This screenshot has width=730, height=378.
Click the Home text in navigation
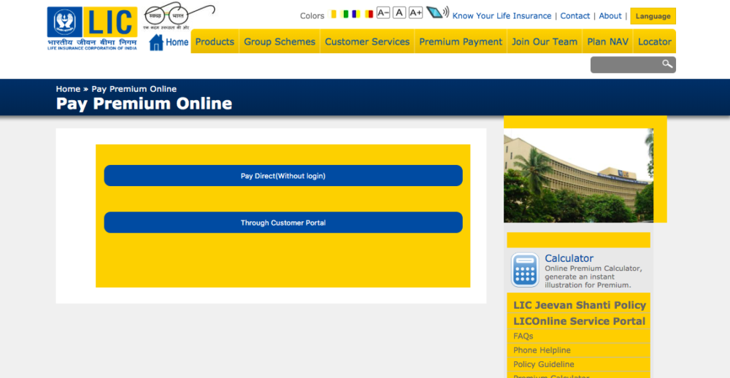point(177,42)
